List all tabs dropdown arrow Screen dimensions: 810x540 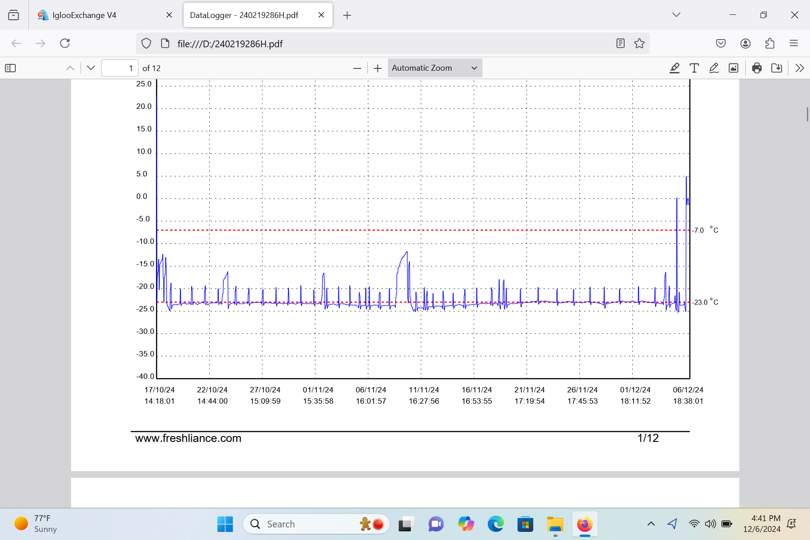[x=676, y=15]
